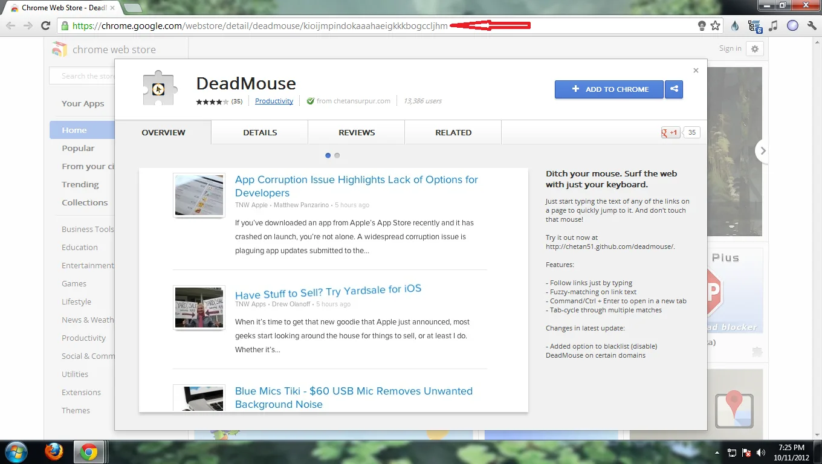The width and height of the screenshot is (822, 464).
Task: Click the lightbulb icon in the address bar
Action: click(x=702, y=26)
